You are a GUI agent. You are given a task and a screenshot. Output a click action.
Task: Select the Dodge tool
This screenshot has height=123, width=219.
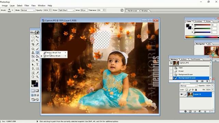point(37,60)
